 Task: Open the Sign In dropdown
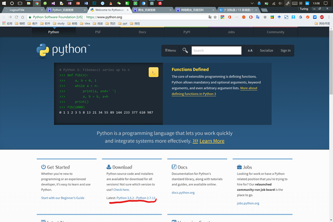pyautogui.click(x=285, y=51)
